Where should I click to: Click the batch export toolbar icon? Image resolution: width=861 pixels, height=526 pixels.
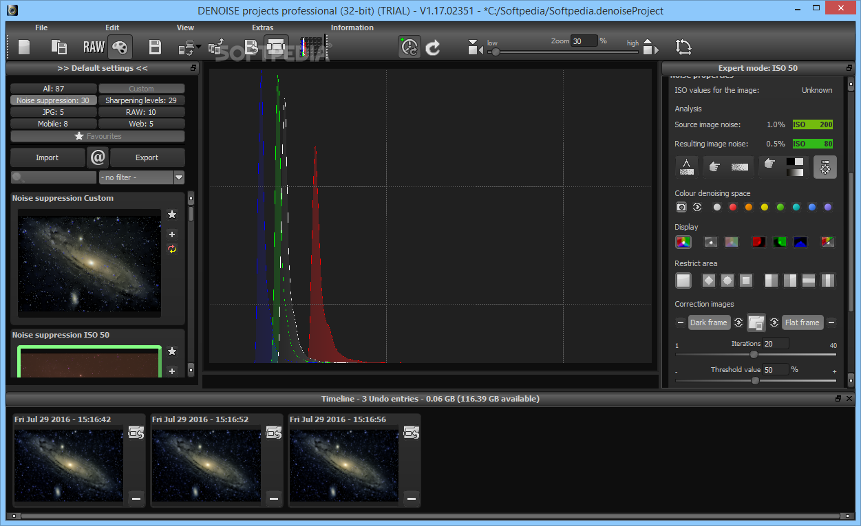[215, 47]
